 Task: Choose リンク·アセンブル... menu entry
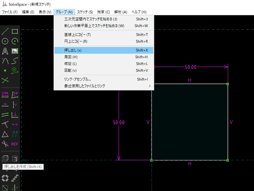104,79
